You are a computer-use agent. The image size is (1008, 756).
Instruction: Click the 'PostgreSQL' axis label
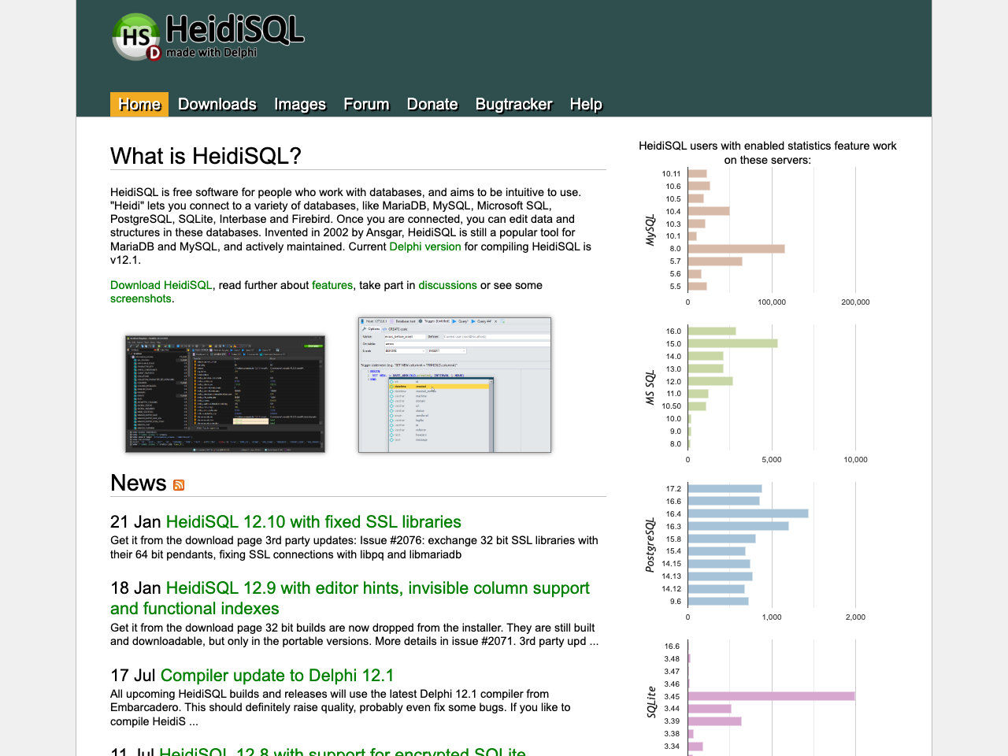(650, 545)
